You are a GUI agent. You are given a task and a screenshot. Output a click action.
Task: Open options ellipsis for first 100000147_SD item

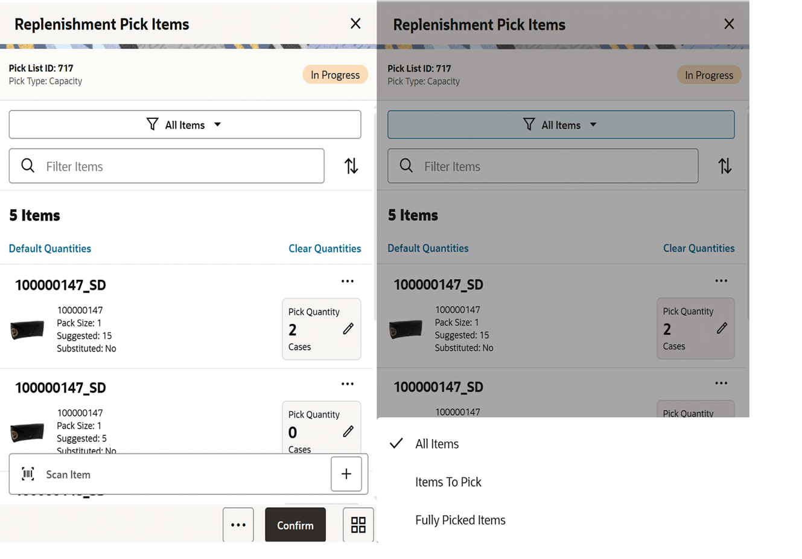click(348, 280)
